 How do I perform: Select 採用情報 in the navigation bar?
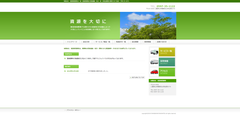coord(147,42)
